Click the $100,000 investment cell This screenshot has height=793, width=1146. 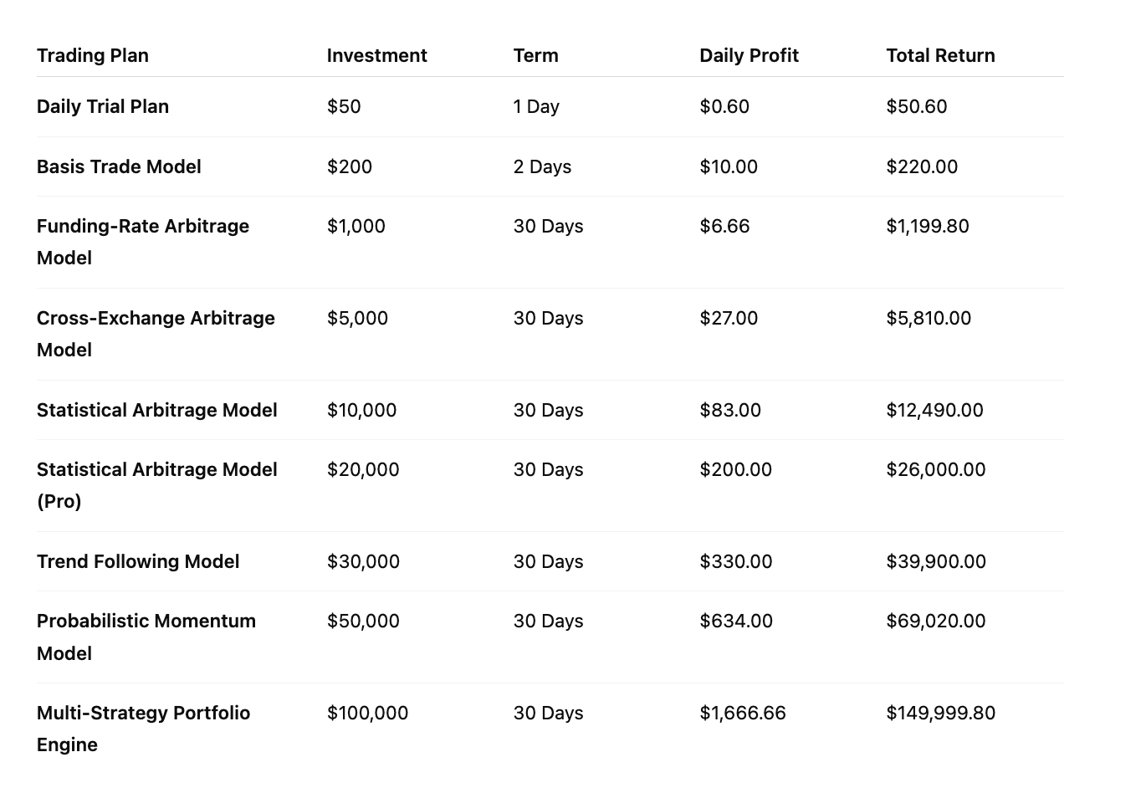click(x=367, y=713)
